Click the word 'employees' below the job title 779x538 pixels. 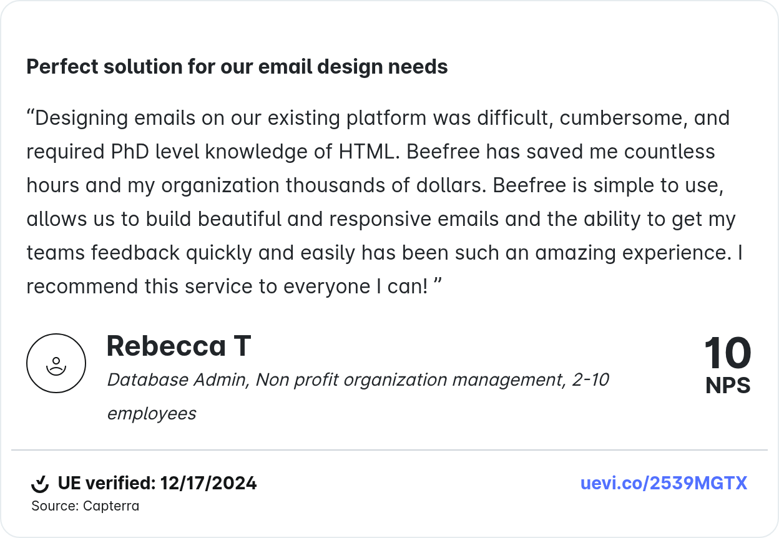152,414
